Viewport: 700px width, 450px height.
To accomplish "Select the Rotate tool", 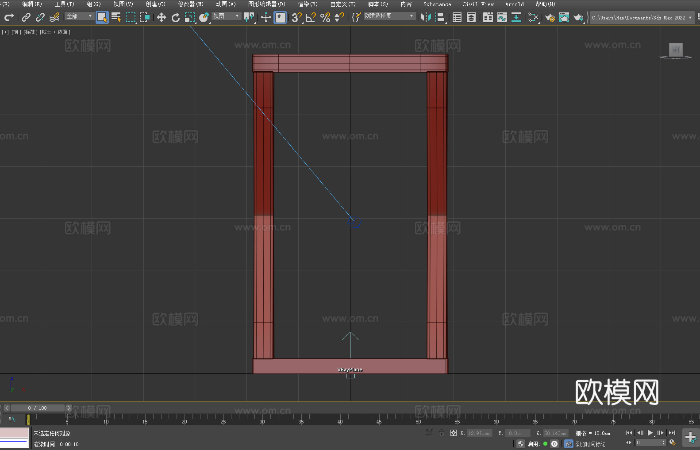I will coord(176,17).
